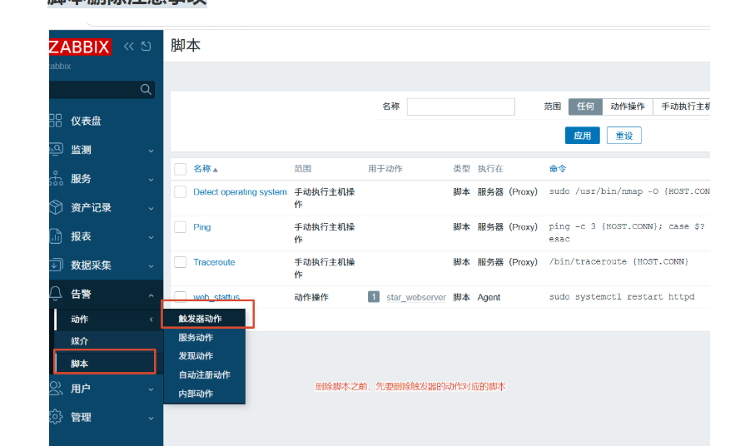Open the Detect operating system script link
The image size is (740, 446).
240,191
